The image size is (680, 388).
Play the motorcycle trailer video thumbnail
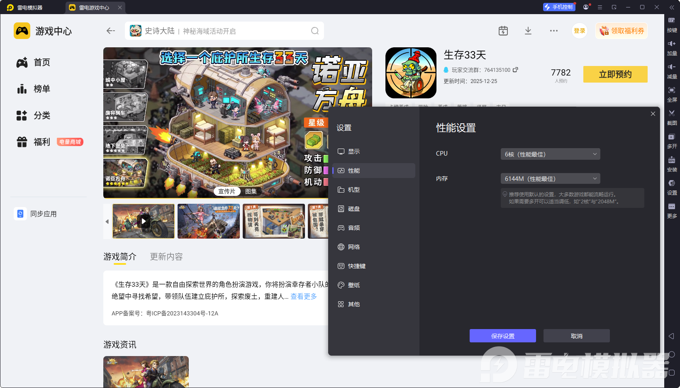coord(144,221)
